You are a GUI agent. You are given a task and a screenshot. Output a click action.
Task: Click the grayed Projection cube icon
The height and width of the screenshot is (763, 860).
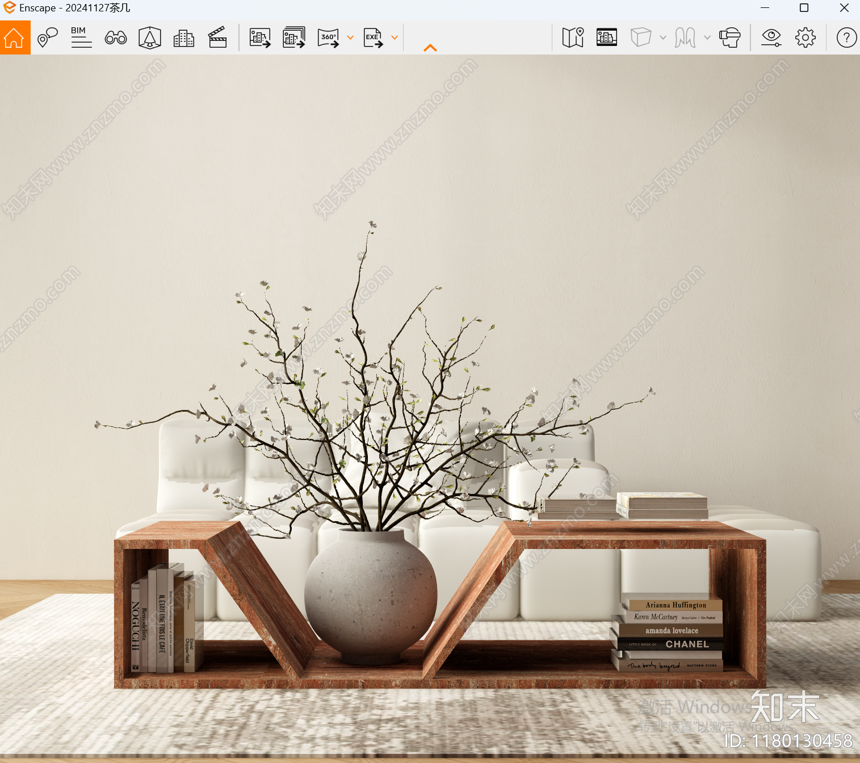[x=641, y=37]
